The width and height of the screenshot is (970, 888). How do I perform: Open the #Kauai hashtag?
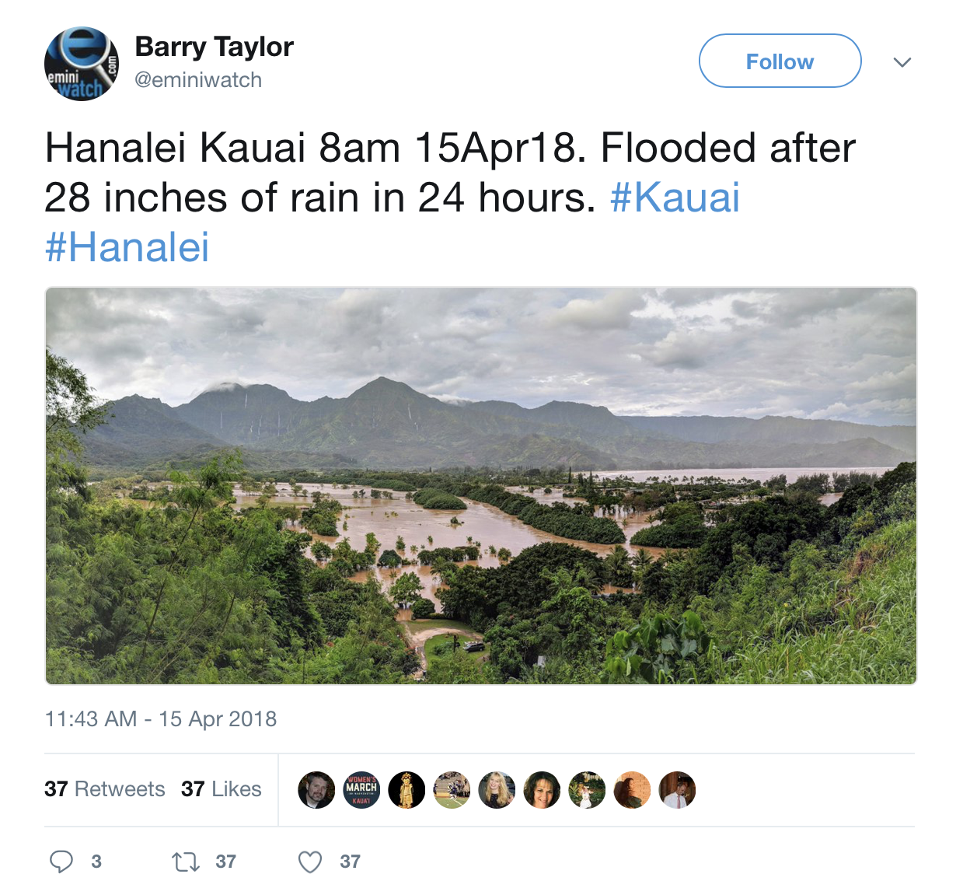pos(675,198)
